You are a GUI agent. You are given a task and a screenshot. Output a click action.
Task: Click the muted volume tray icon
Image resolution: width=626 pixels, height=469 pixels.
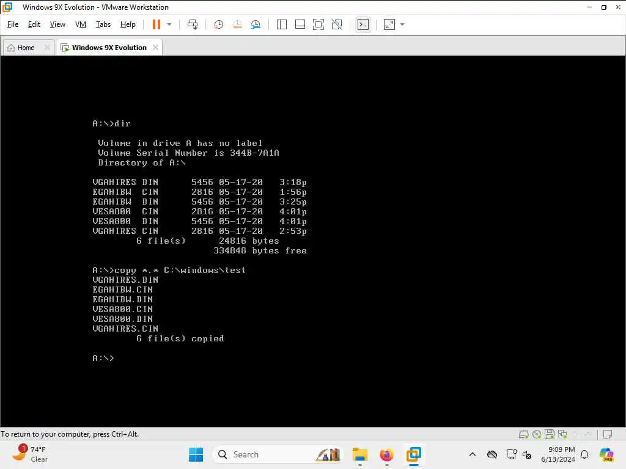coord(527,454)
